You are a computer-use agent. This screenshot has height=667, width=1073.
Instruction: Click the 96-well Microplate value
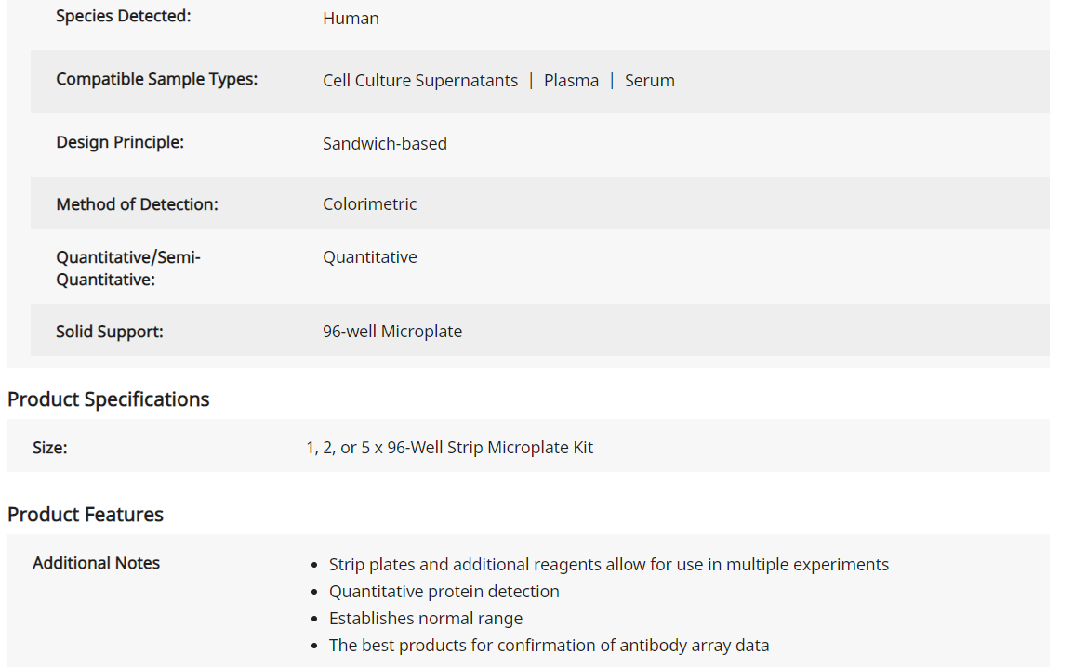(392, 332)
